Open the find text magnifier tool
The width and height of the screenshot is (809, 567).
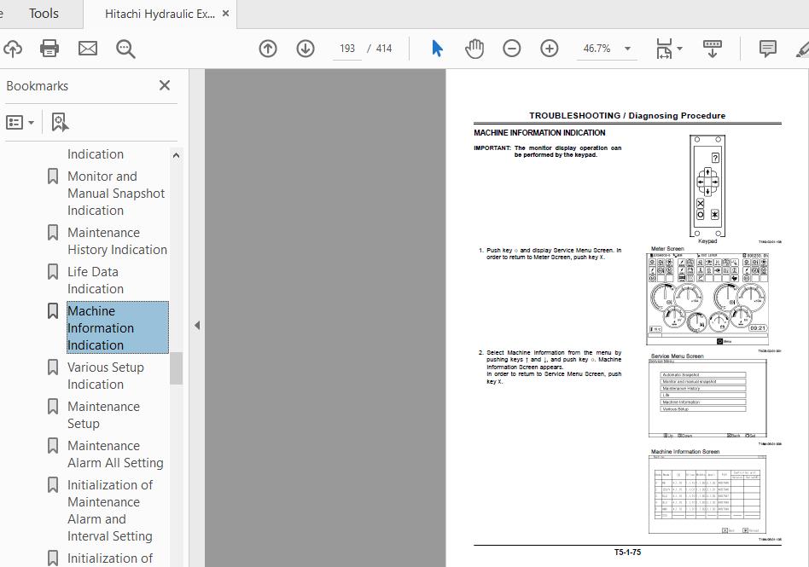(125, 49)
